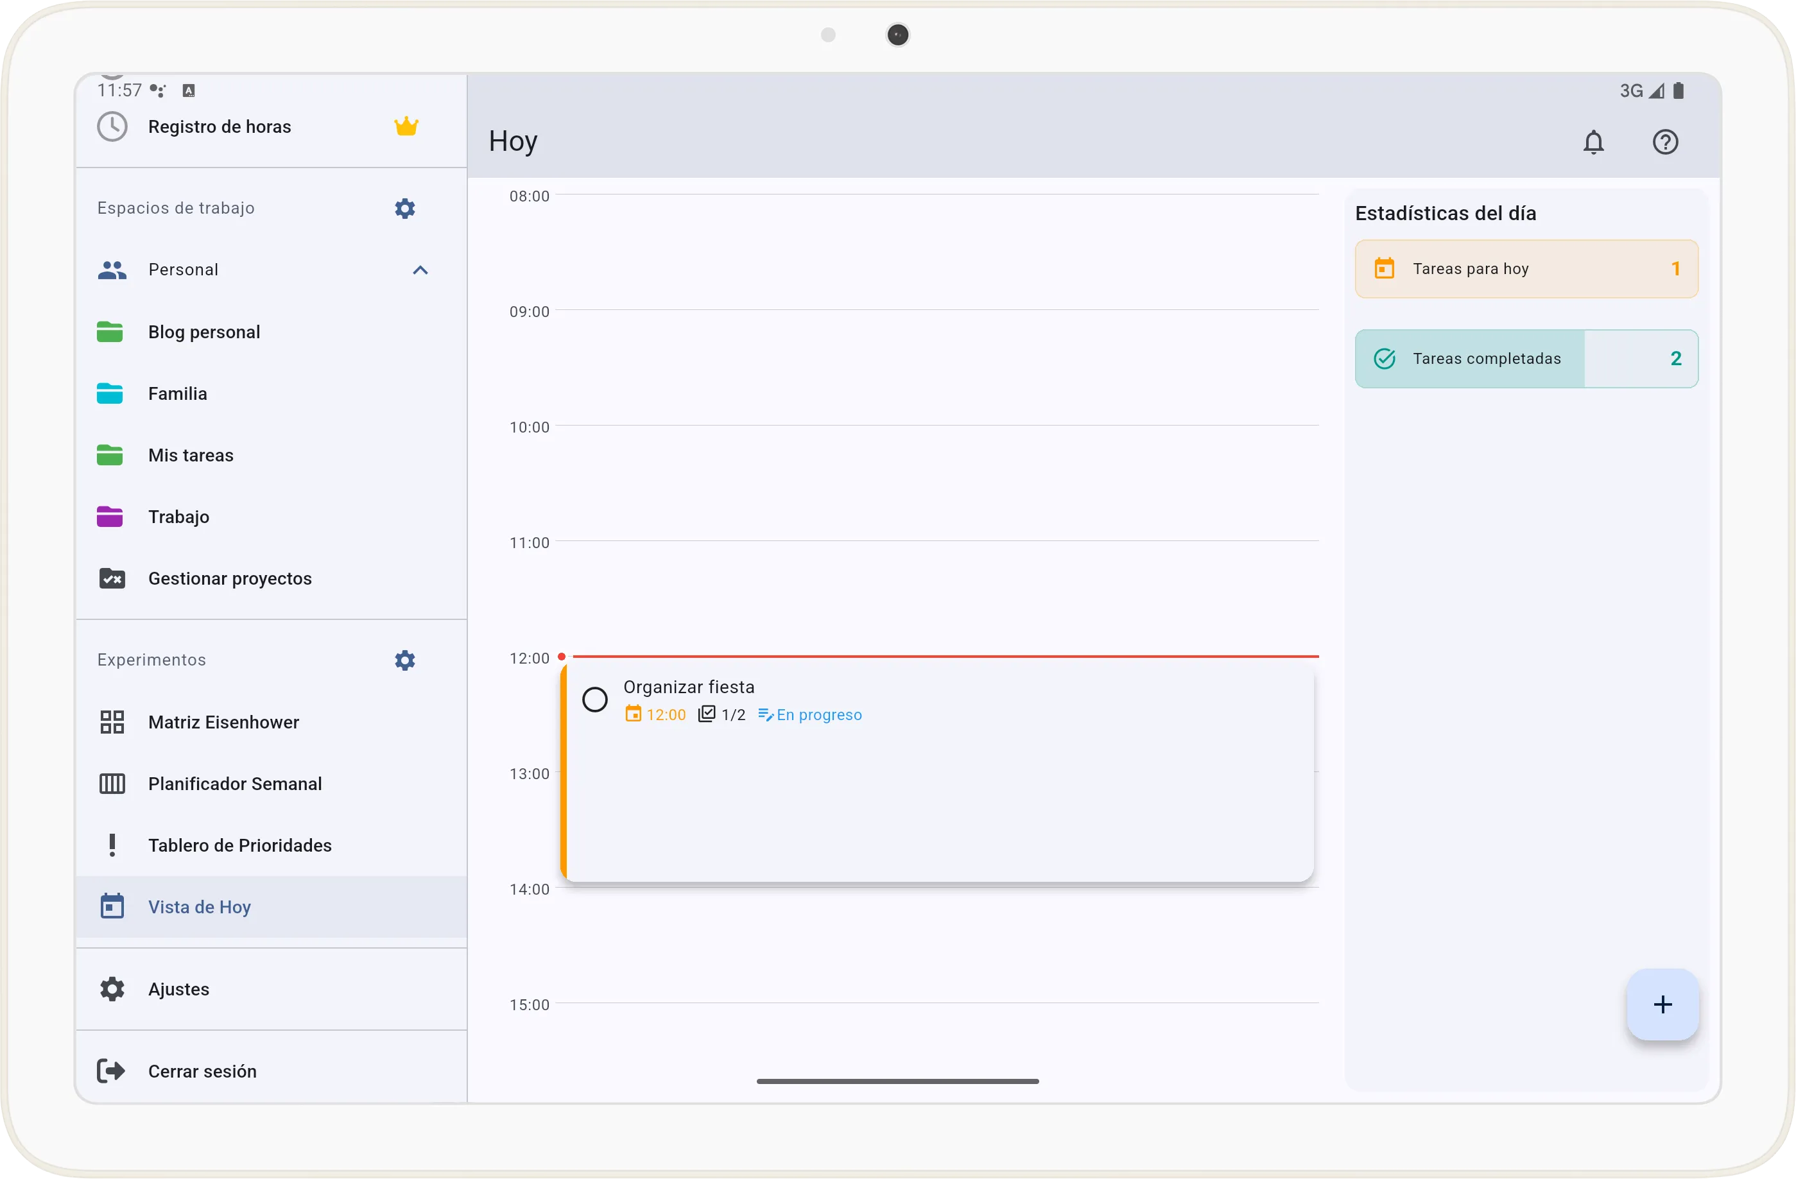
Task: Collapse the Personal workspace chevron
Action: click(420, 270)
